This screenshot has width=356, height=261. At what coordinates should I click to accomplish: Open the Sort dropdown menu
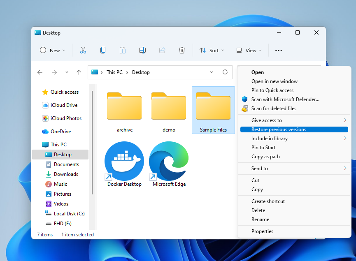212,50
